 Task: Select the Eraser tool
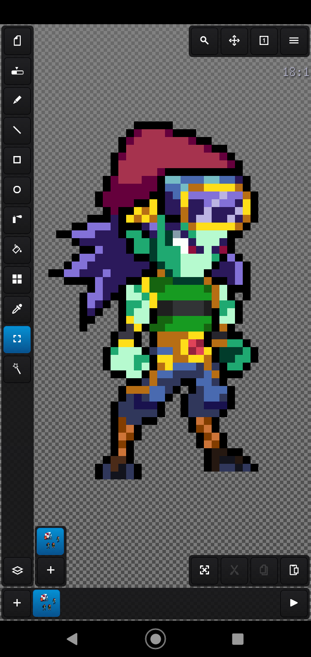point(17,71)
